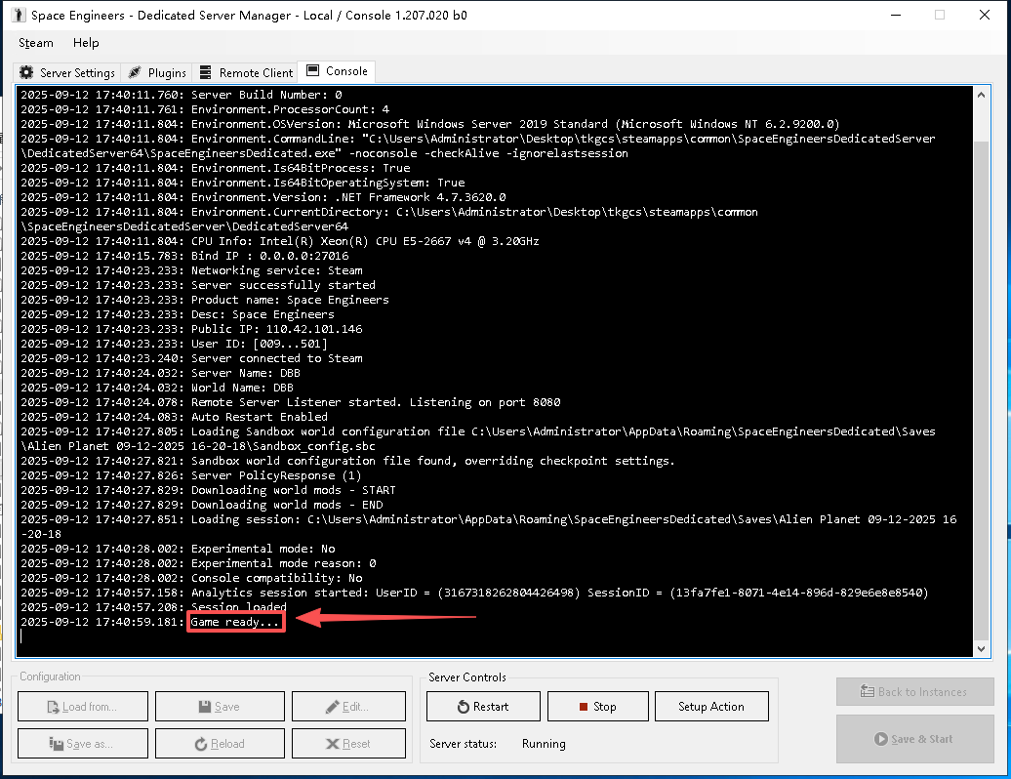Click the Reload configuration button
The height and width of the screenshot is (779, 1011).
pyautogui.click(x=220, y=744)
